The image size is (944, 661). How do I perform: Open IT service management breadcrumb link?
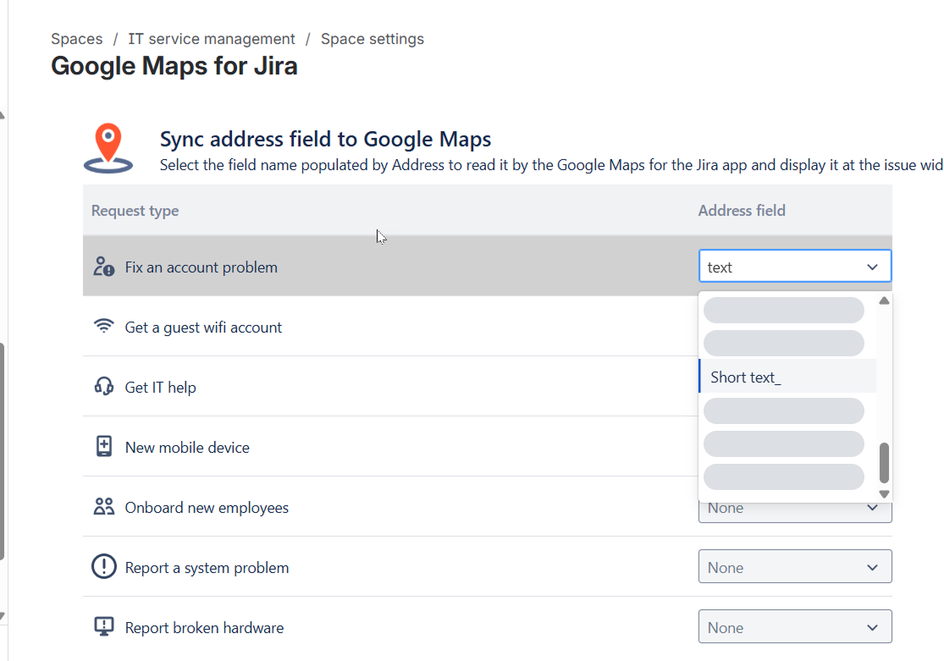click(212, 39)
